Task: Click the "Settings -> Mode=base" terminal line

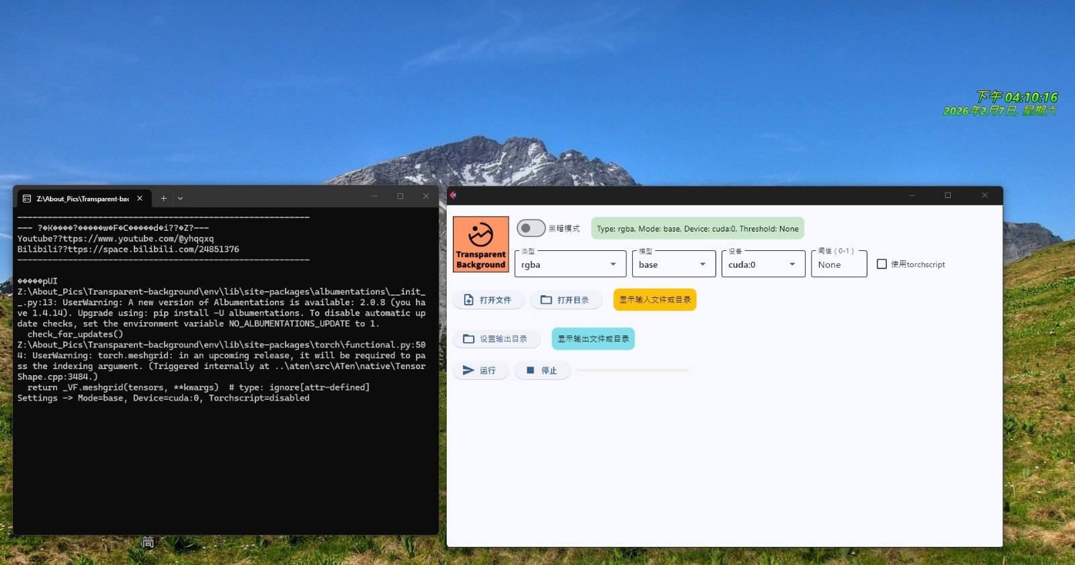Action: coord(163,398)
